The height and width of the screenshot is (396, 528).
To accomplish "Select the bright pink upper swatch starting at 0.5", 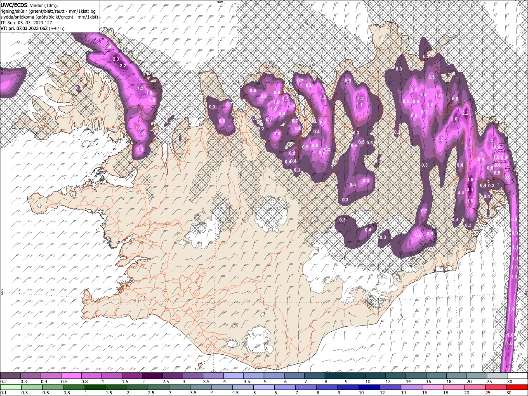I will point(71,376).
